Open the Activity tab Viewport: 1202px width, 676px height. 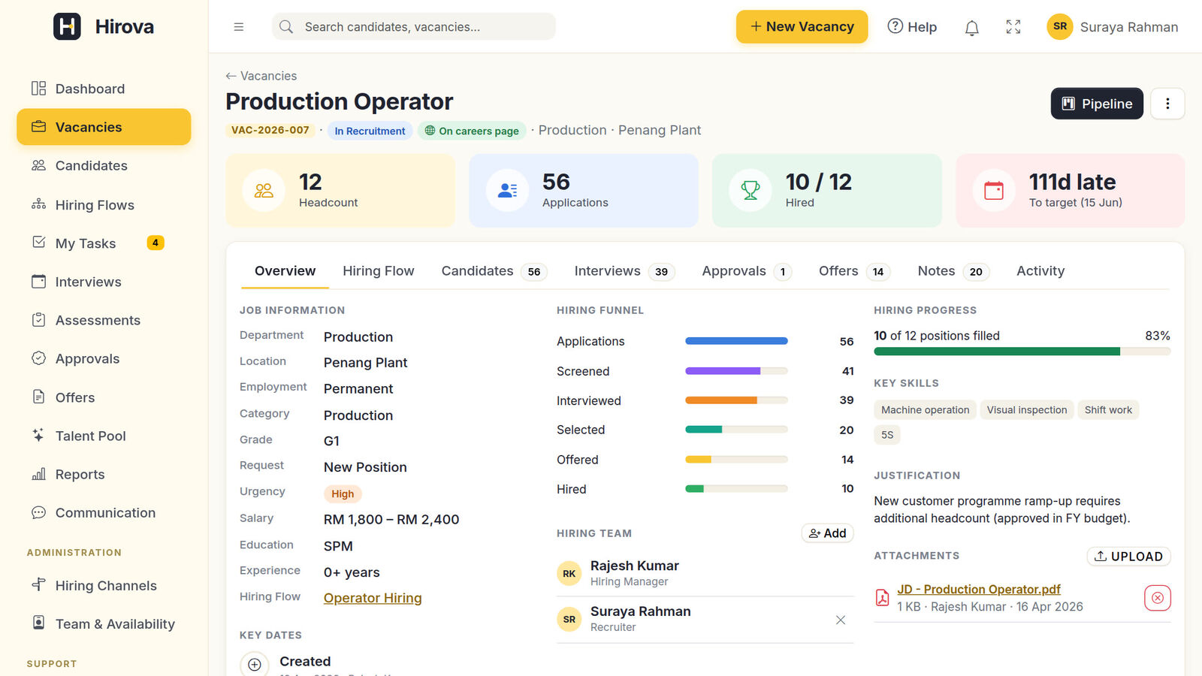(1040, 271)
